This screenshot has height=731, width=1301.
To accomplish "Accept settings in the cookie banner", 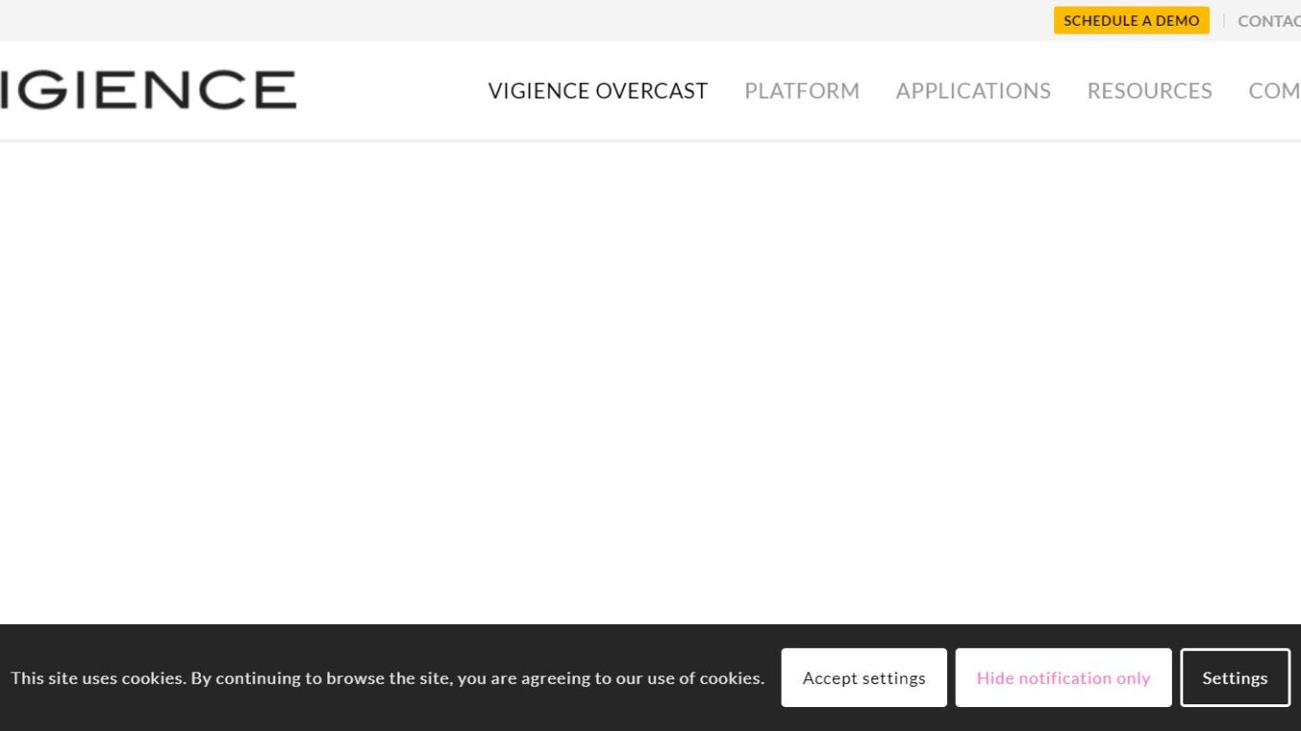I will click(864, 677).
